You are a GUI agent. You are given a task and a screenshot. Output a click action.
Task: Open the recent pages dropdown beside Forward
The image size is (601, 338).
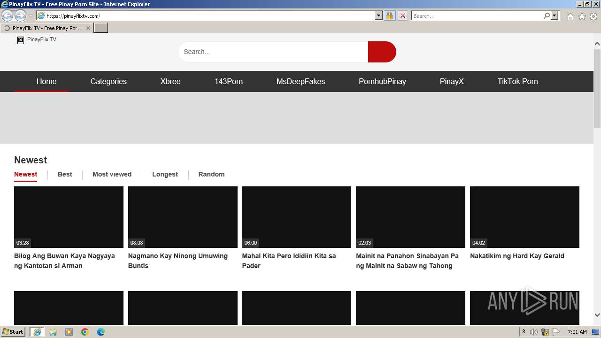[x=31, y=16]
